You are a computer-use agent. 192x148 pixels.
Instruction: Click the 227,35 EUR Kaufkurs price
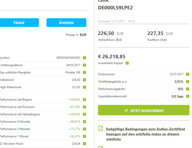coord(160,33)
